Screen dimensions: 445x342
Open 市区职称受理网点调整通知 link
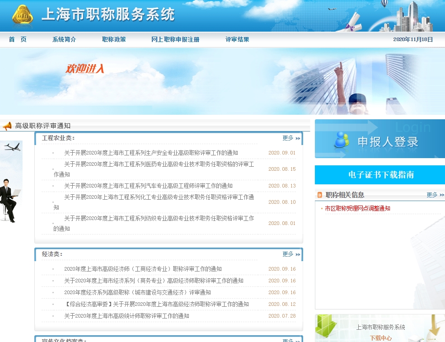357,208
